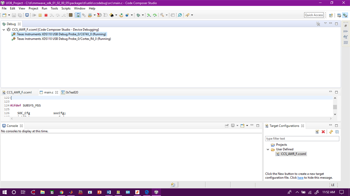Click the Restart icon in toolbar
The image size is (350, 196).
click(x=121, y=15)
